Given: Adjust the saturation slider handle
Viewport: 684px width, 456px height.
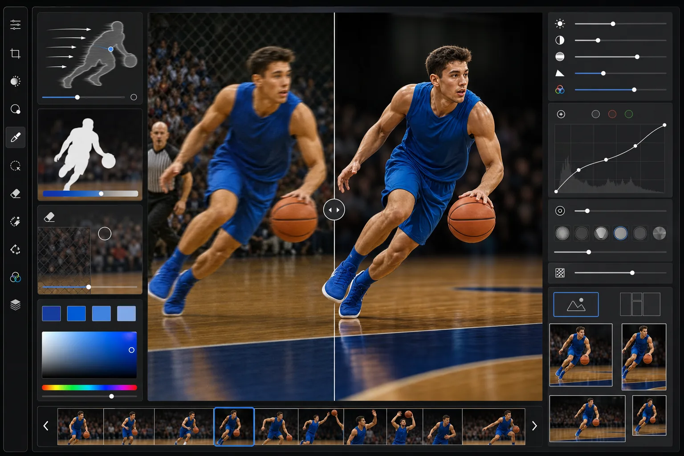Looking at the screenshot, I should pos(634,90).
